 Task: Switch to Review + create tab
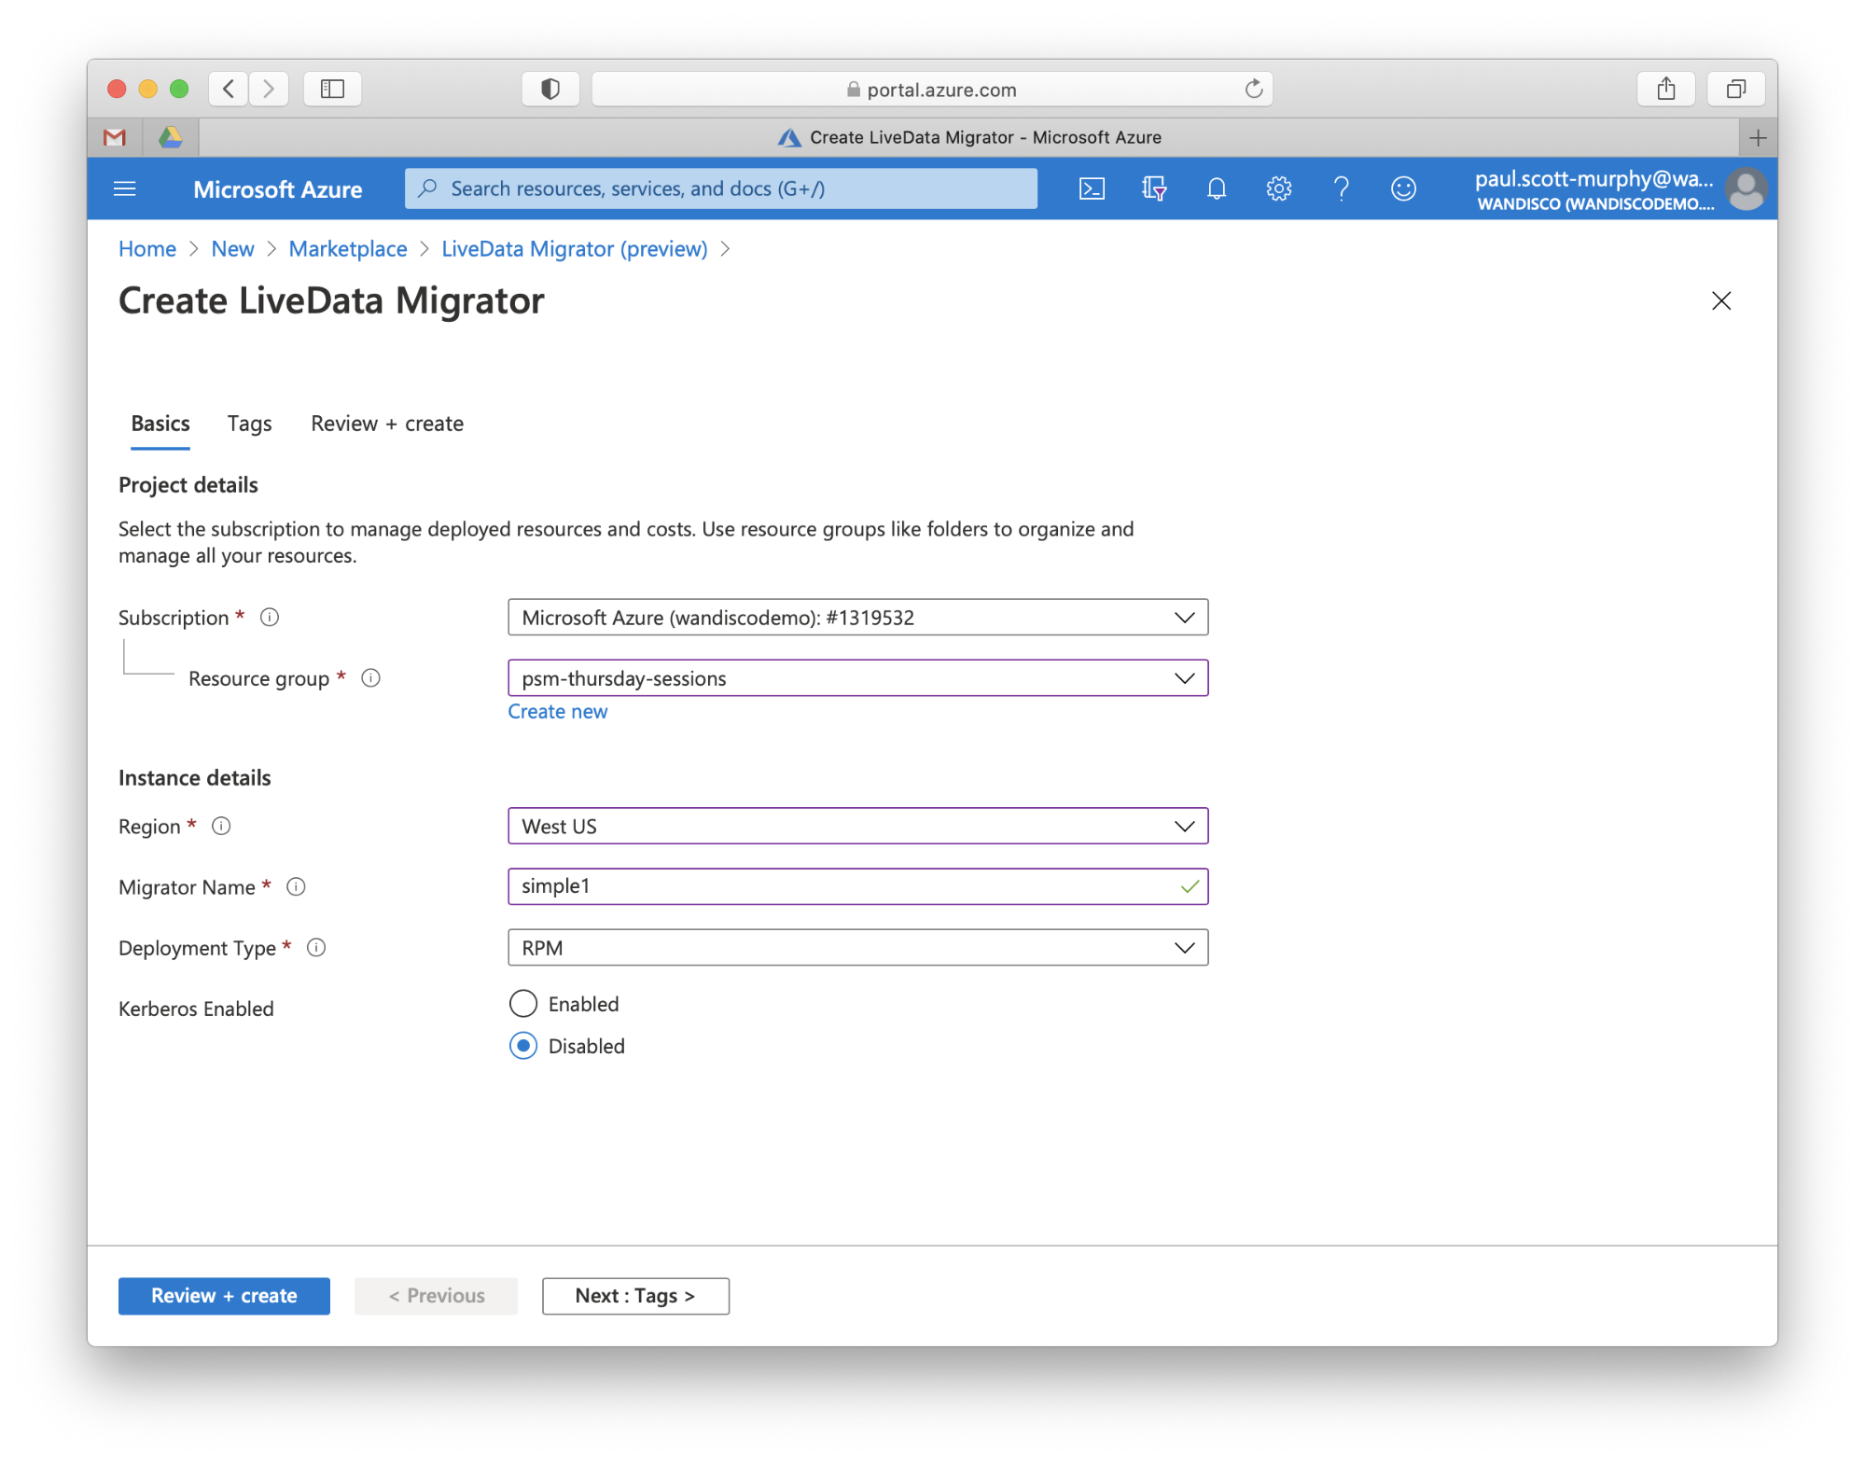[x=387, y=424]
